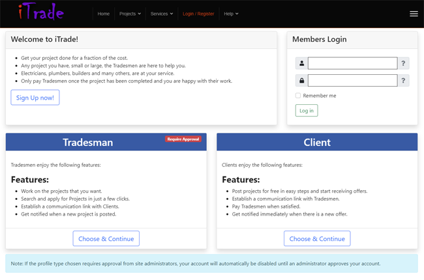This screenshot has height=280, width=424.
Task: Expand the Help dropdown menu
Action: coord(231,14)
